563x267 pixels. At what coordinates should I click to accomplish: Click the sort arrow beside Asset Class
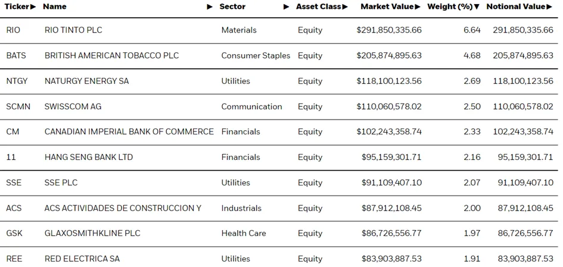pos(345,7)
